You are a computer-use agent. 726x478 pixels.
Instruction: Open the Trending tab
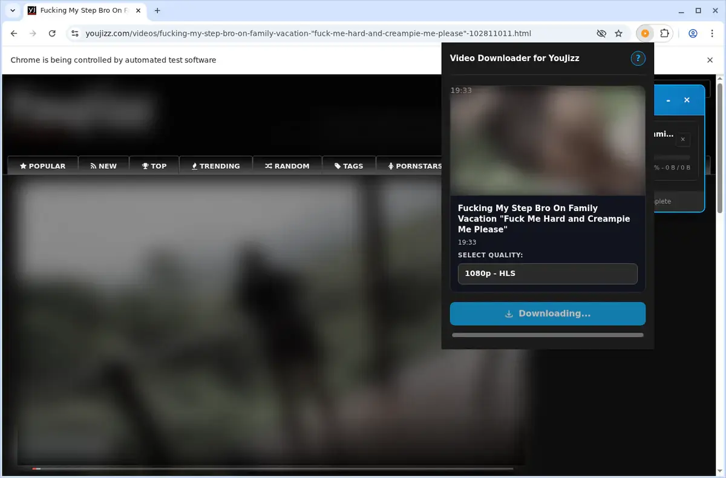[x=215, y=166]
